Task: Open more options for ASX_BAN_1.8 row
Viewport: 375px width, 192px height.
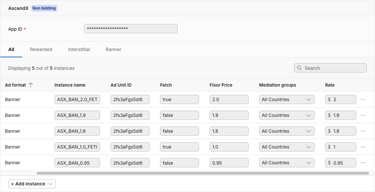Action: 363,131
